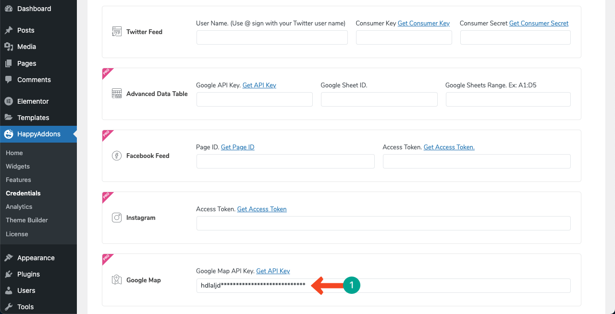Screen dimensions: 615x314
Task: Focus the Instagram Access Token field
Action: [383, 223]
